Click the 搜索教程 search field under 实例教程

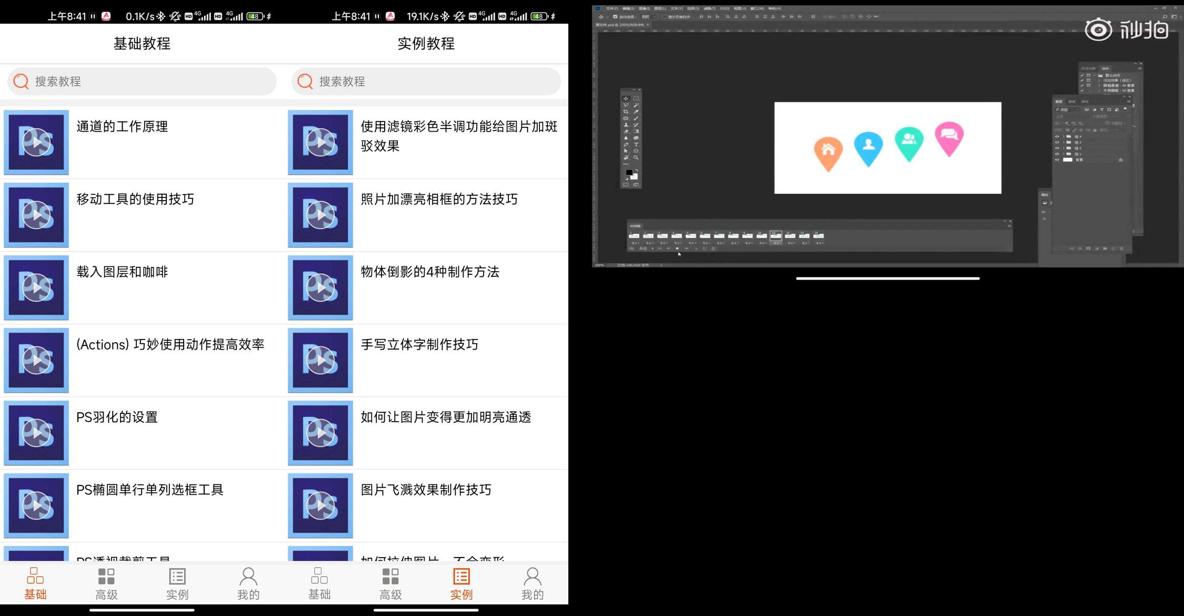(426, 82)
